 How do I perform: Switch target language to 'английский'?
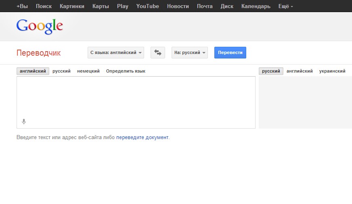pos(300,71)
